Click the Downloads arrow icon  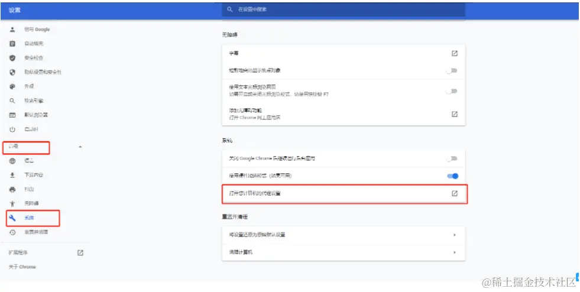12,175
